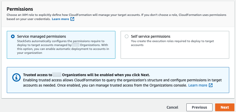This screenshot has width=236, height=112.
Task: Click the "Self service permissions" title text
Action: pyautogui.click(x=150, y=36)
